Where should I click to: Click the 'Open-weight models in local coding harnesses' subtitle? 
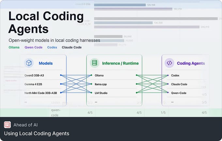(x=55, y=40)
